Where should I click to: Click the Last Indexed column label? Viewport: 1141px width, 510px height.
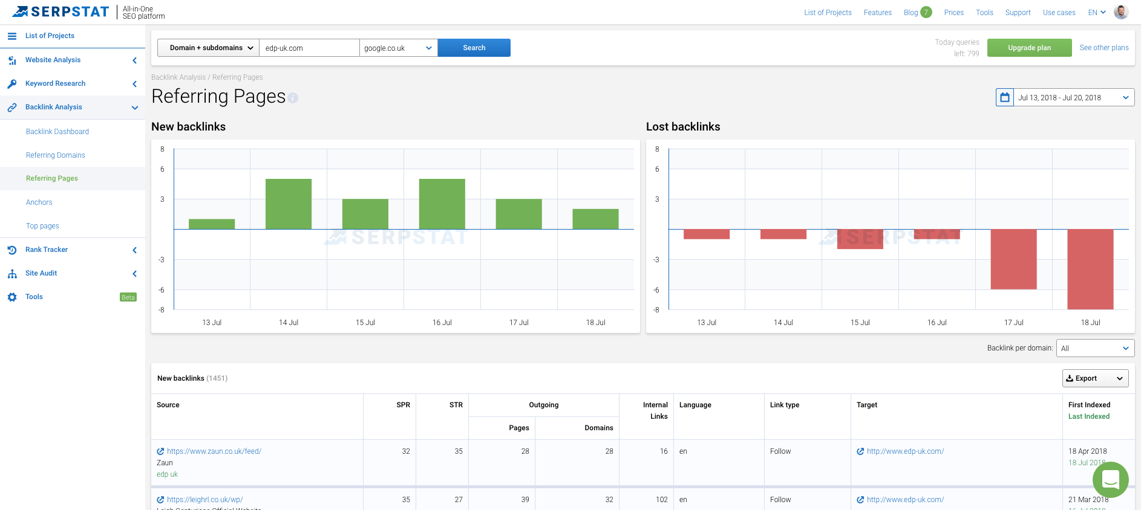click(1089, 416)
